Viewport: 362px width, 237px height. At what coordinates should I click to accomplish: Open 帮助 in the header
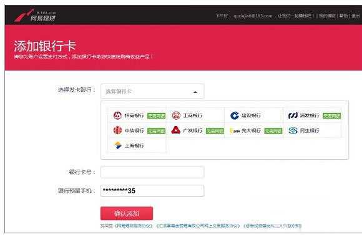pos(343,16)
